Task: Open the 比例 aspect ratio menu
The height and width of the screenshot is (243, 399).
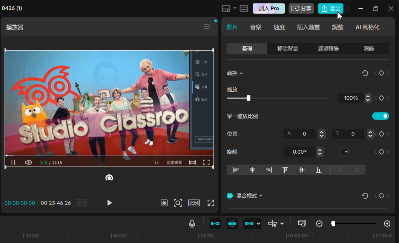Action: [x=193, y=203]
